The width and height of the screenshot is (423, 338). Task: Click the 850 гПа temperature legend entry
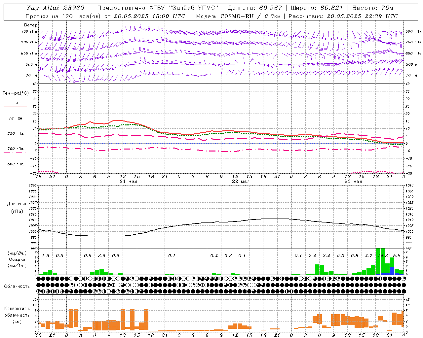pos(16,134)
